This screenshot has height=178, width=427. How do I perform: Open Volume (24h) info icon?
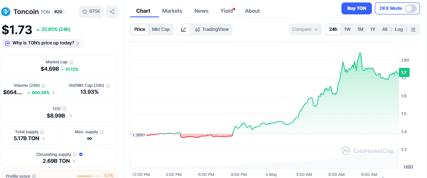pyautogui.click(x=44, y=86)
